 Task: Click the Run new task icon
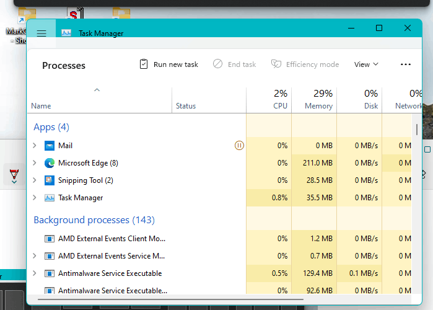pyautogui.click(x=144, y=64)
